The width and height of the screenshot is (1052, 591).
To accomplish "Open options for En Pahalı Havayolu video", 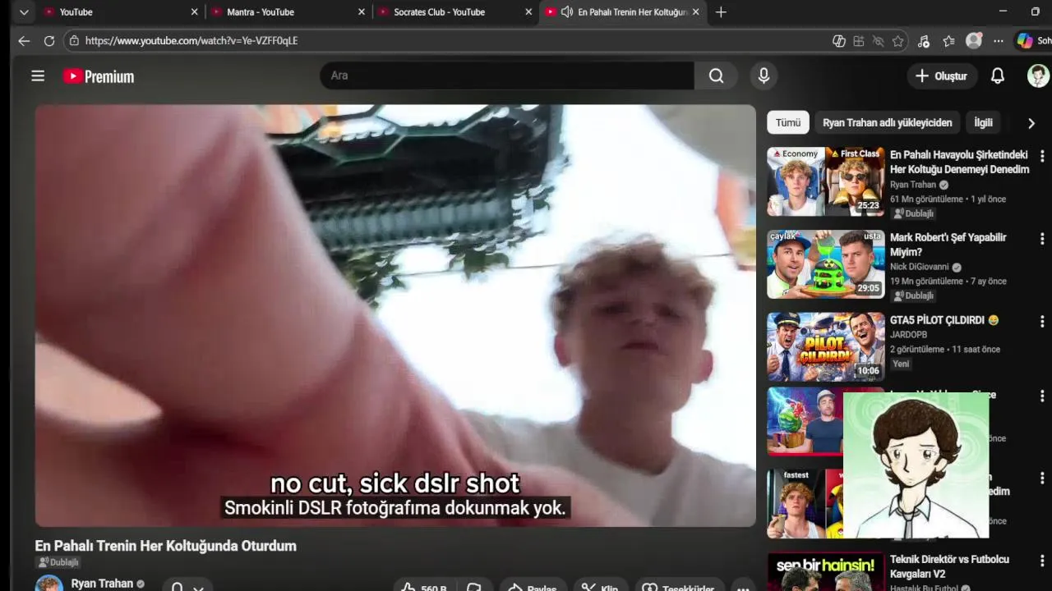I will 1042,156.
